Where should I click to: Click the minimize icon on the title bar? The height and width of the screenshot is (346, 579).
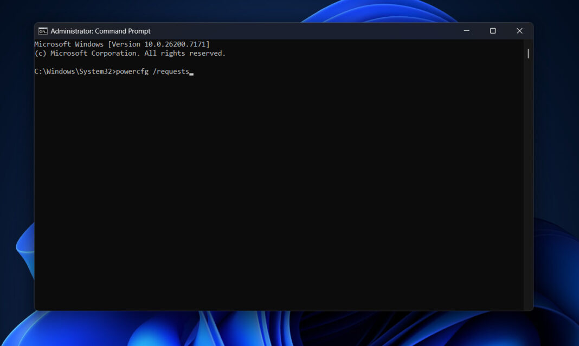tap(466, 31)
